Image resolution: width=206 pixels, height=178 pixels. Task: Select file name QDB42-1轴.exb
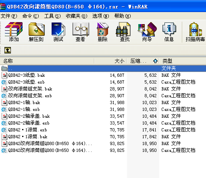24,109
